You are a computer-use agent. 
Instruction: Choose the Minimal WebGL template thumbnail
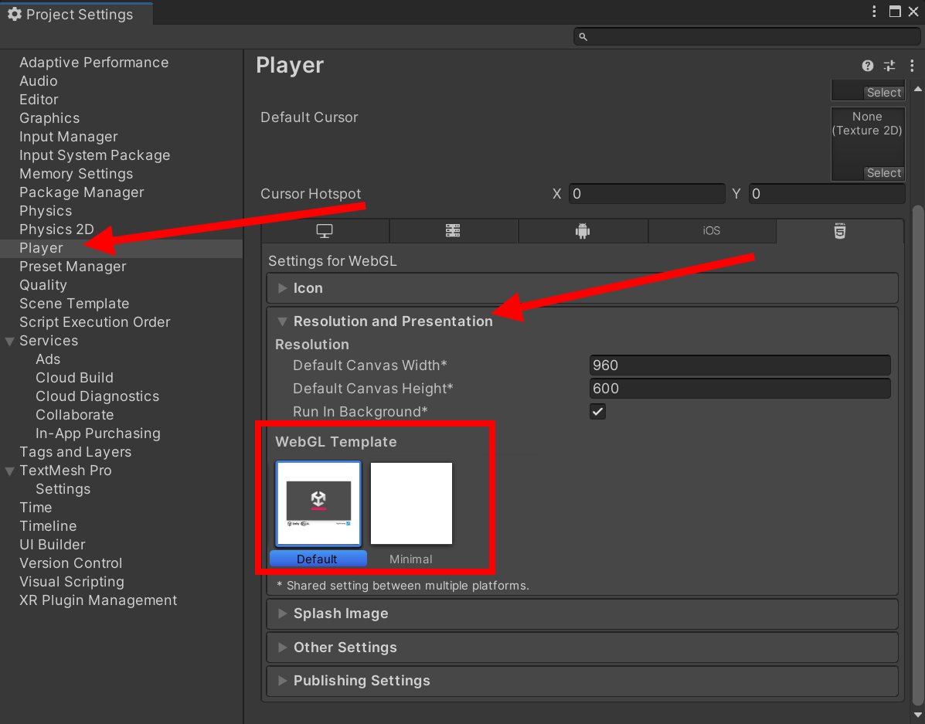tap(411, 503)
